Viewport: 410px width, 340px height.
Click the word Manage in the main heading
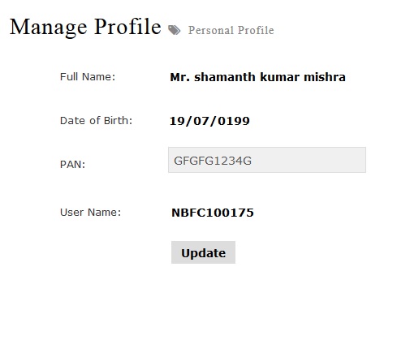tap(49, 28)
